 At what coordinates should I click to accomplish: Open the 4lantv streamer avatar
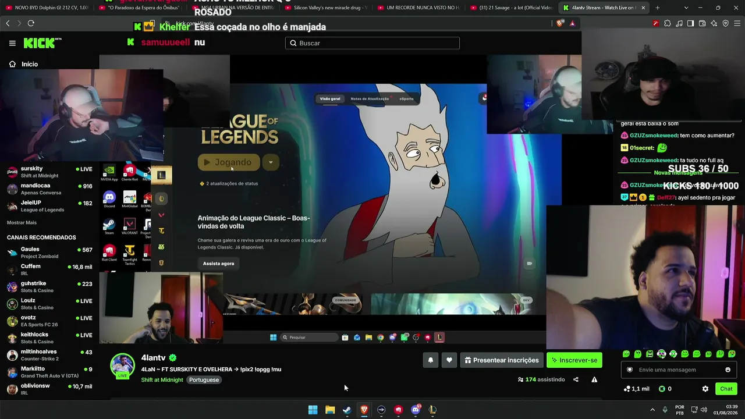(x=122, y=365)
